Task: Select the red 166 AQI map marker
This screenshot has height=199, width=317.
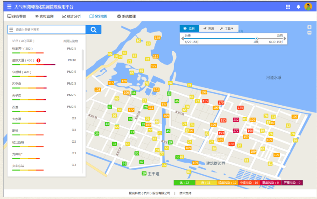Action: tap(250, 130)
